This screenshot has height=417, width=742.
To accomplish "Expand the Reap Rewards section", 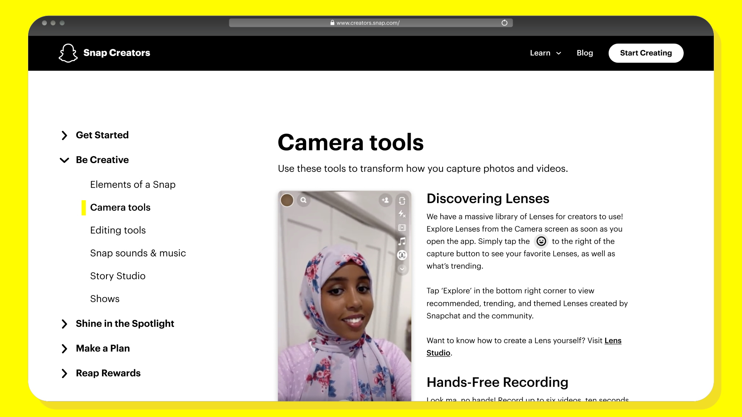I will (108, 373).
